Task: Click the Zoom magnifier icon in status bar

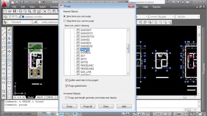Action: tap(139, 114)
